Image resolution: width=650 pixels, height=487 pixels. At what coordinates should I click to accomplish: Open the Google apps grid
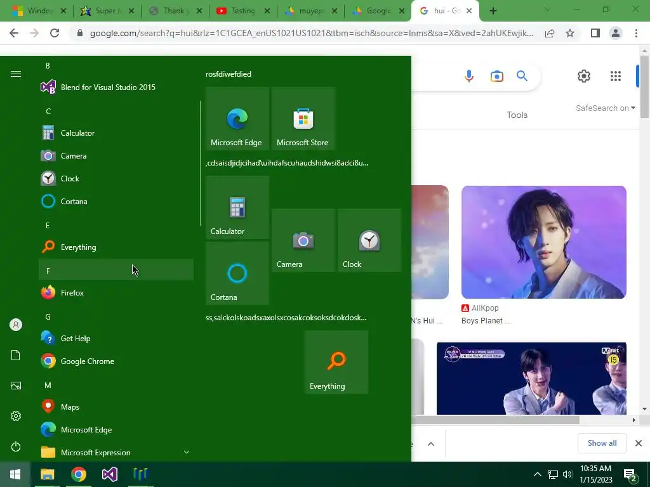pos(616,76)
